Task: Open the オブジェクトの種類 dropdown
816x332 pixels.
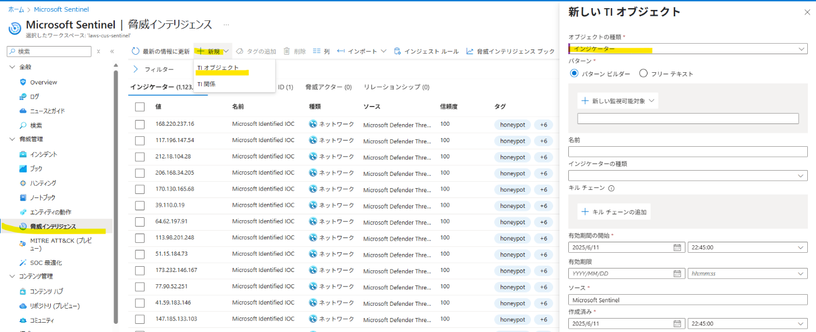Action: pyautogui.click(x=688, y=49)
